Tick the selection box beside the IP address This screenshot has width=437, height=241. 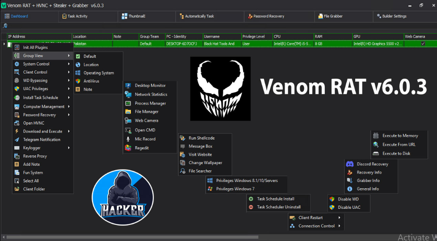pos(9,44)
